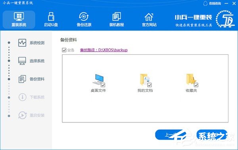Open the 重装系统 tab
Screen dimensions: 238x150
[x=19, y=19]
